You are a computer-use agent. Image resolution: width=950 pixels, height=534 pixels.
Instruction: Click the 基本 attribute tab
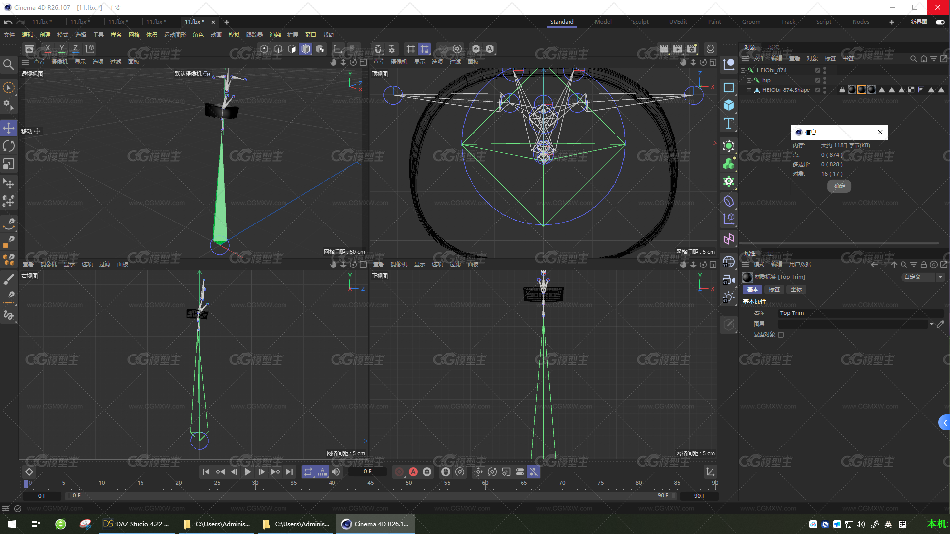[x=753, y=290]
